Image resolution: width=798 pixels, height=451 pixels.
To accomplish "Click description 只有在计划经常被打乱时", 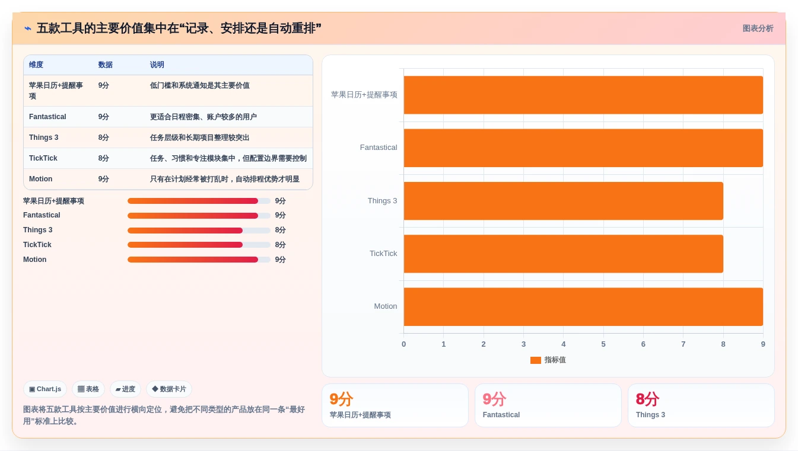I will (225, 179).
